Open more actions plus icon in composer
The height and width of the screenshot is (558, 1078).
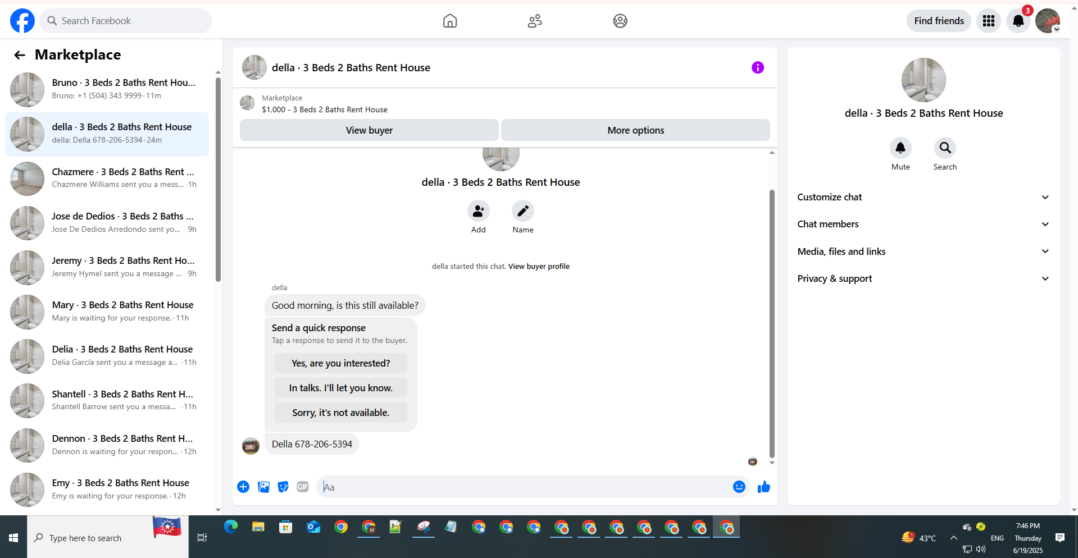coord(243,487)
